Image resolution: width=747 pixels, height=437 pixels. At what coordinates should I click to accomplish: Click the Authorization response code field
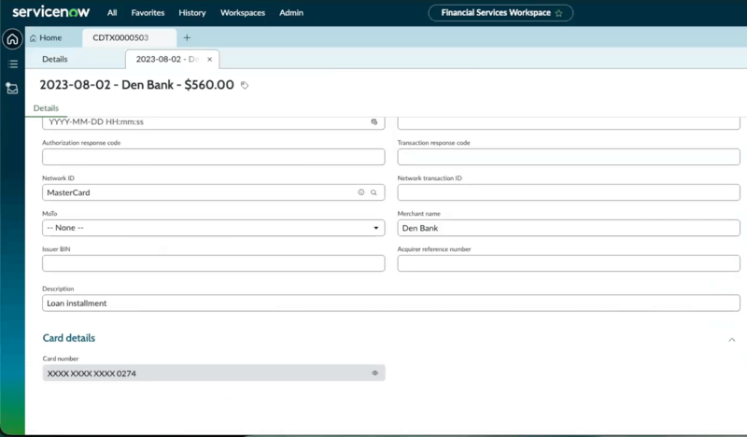pos(214,157)
